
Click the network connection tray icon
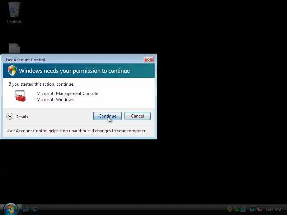(x=253, y=209)
